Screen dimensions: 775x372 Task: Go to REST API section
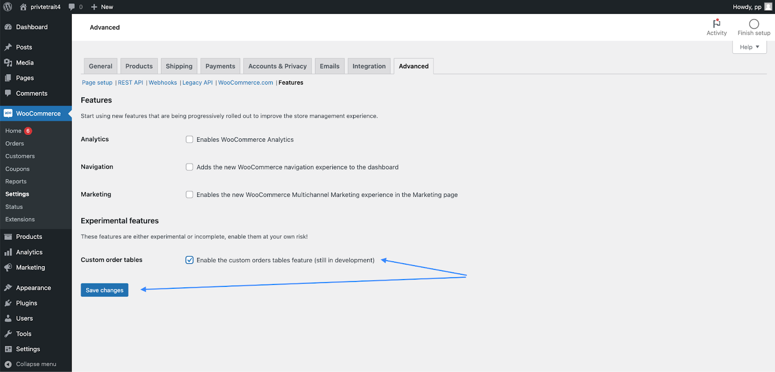[130, 83]
